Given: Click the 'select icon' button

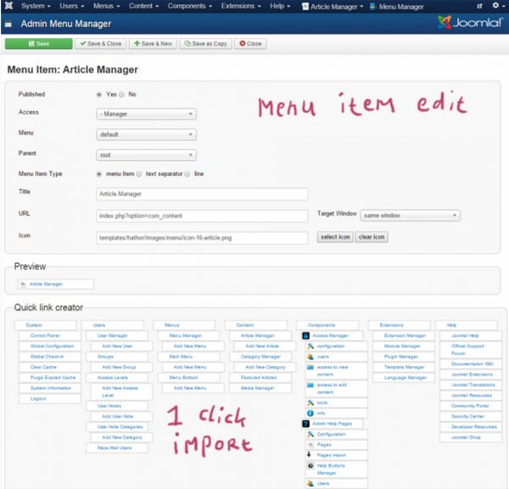Looking at the screenshot, I should pos(334,236).
